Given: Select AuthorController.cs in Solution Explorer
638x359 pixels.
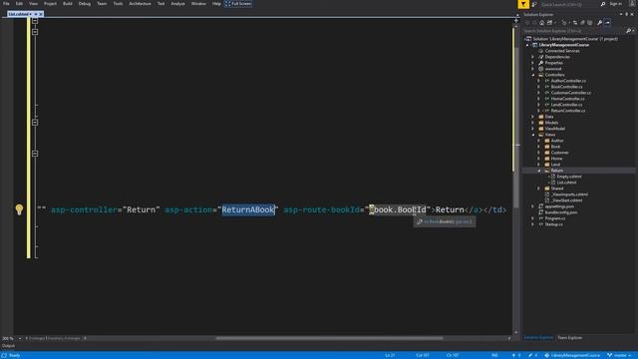Looking at the screenshot, I should click(568, 81).
